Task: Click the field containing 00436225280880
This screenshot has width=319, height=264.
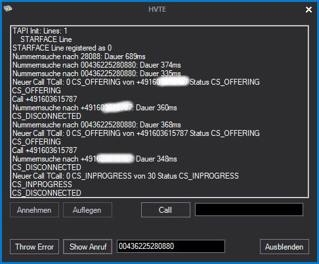Action: point(171,246)
